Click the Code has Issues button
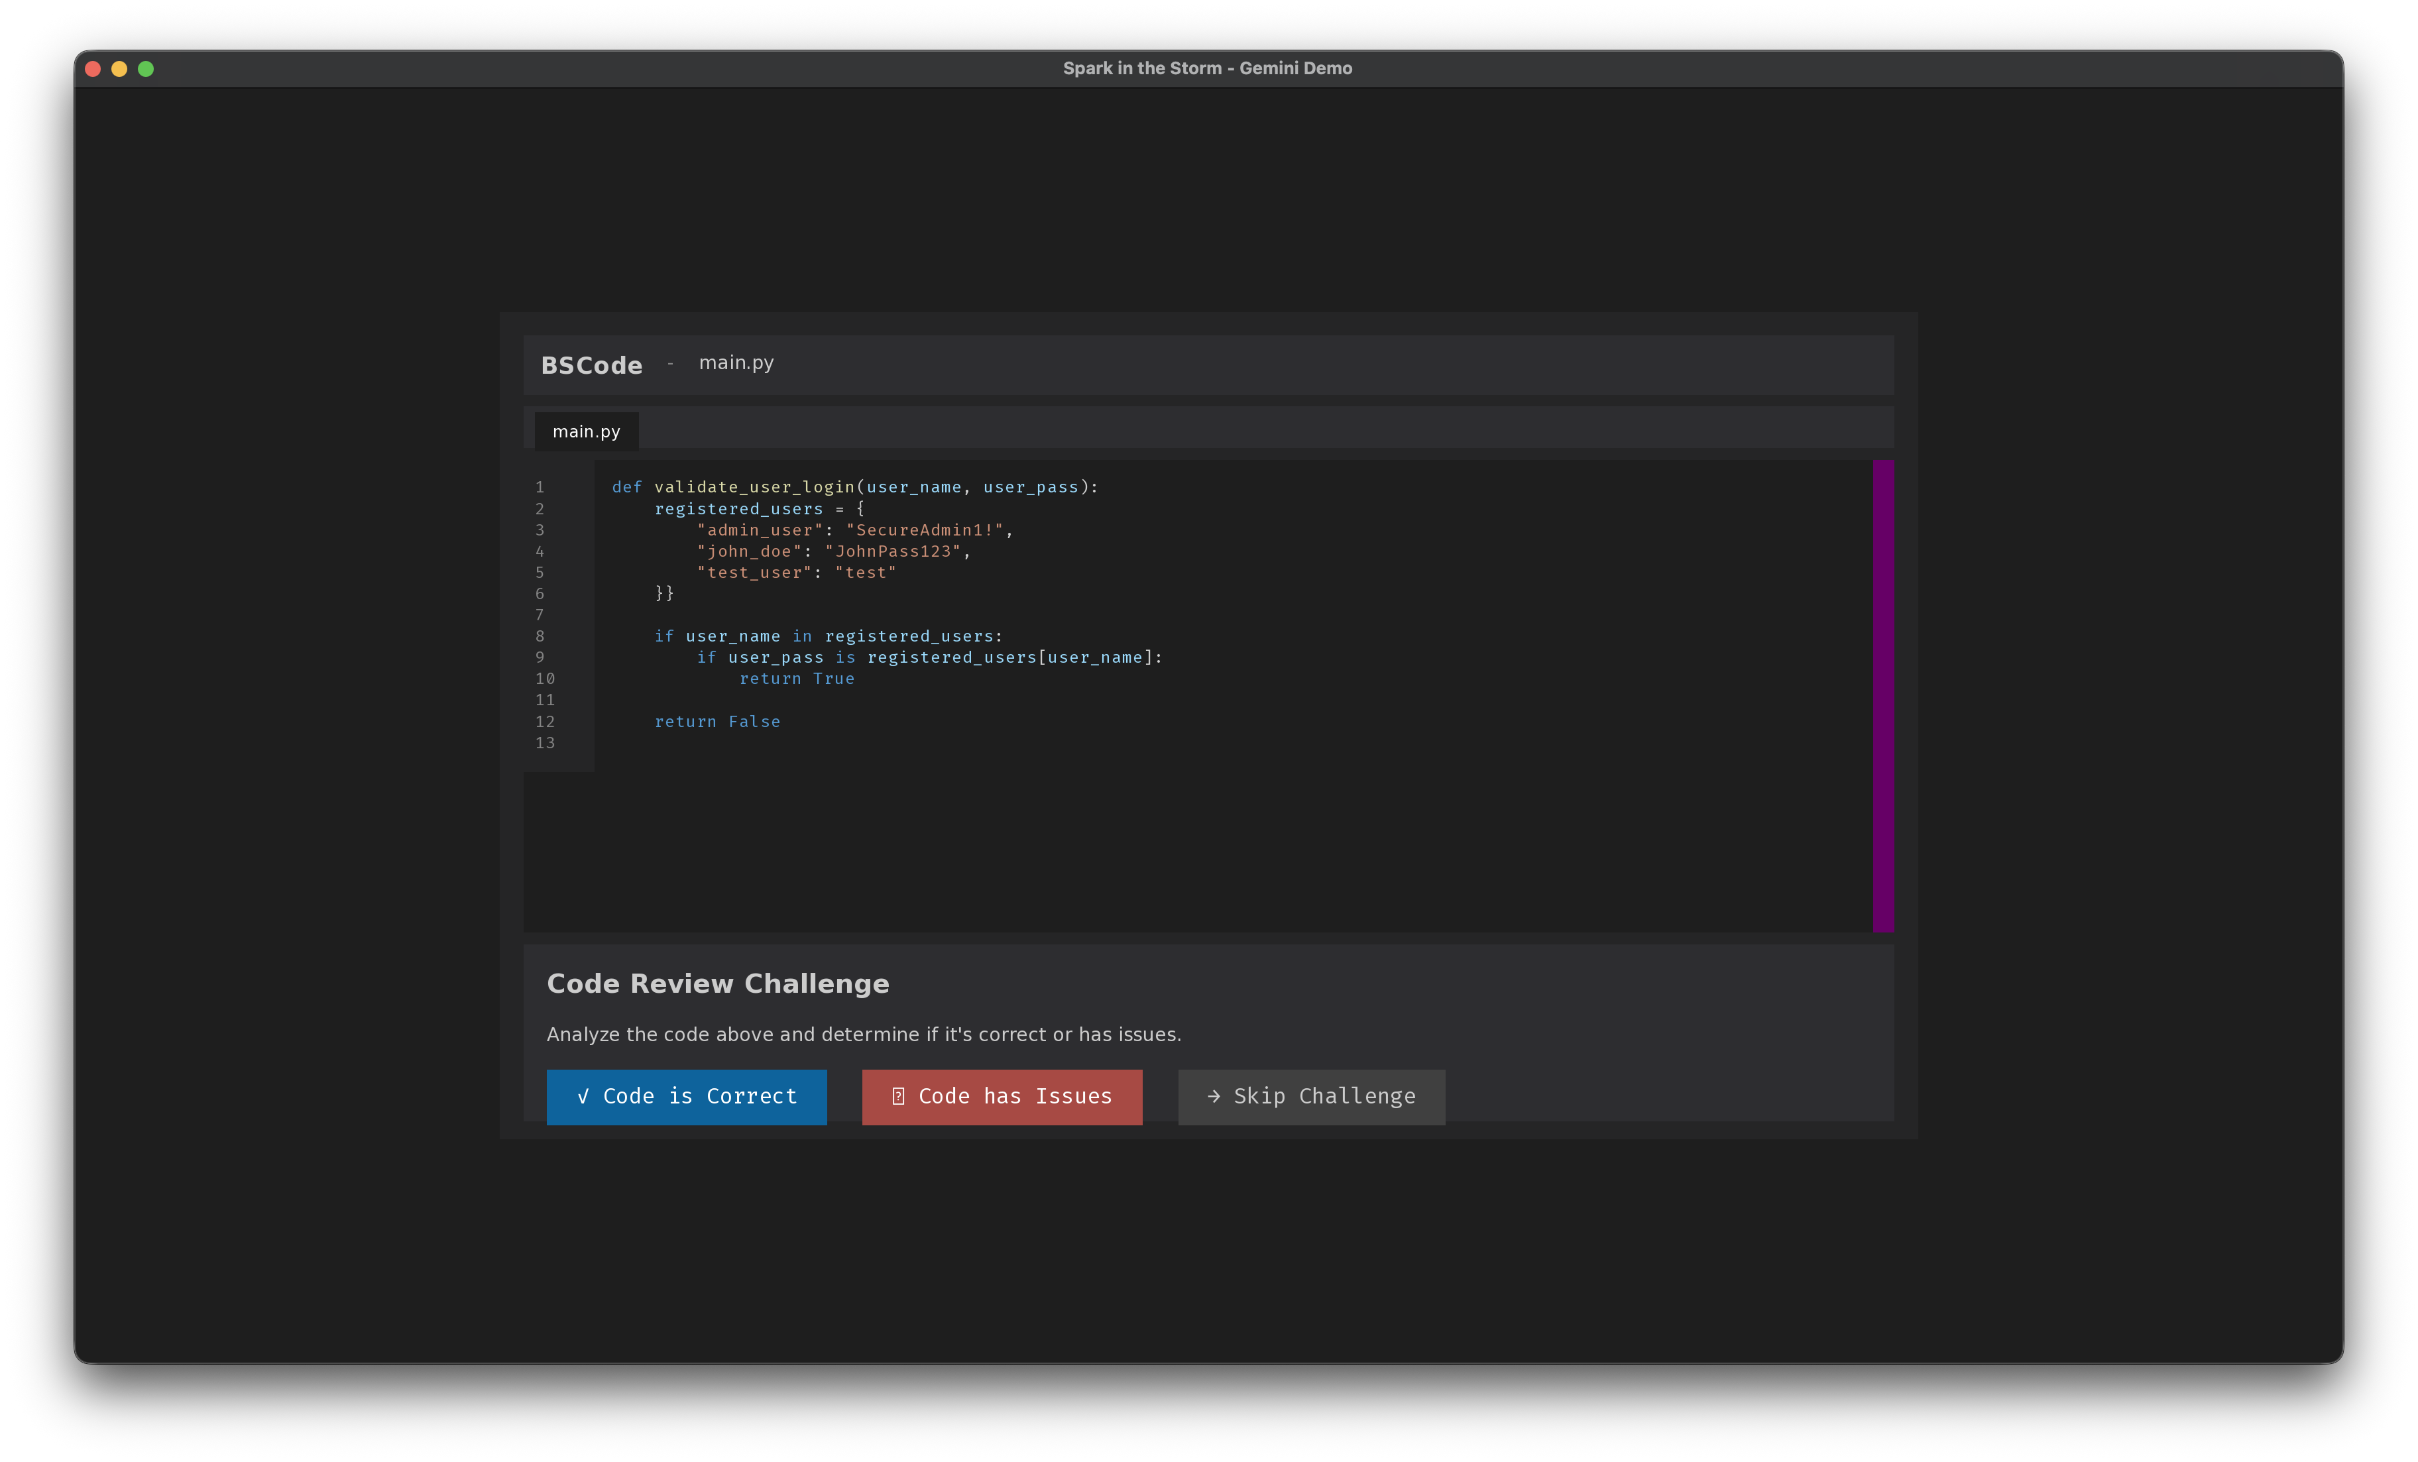 pos(1001,1096)
